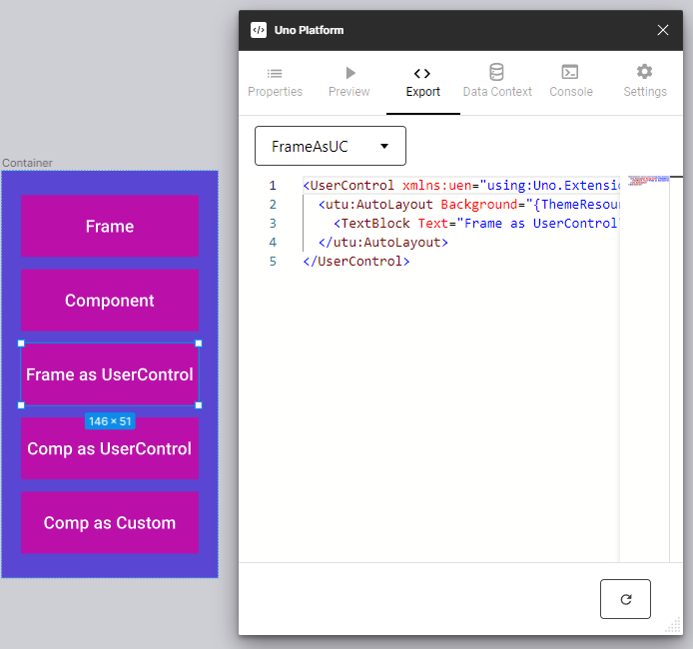The width and height of the screenshot is (693, 649).
Task: Open the Properties tab icon
Action: coord(275,73)
